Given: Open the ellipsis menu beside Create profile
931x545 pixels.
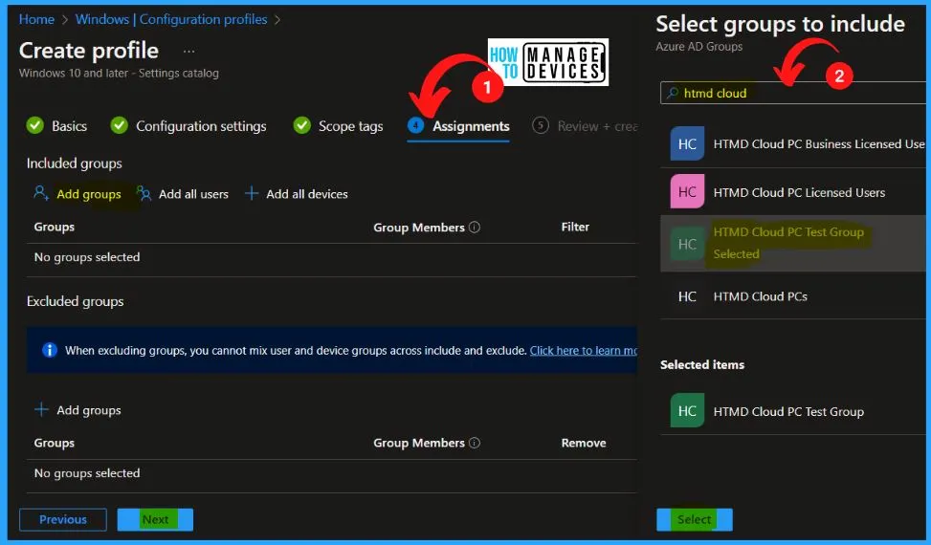Looking at the screenshot, I should (x=188, y=52).
